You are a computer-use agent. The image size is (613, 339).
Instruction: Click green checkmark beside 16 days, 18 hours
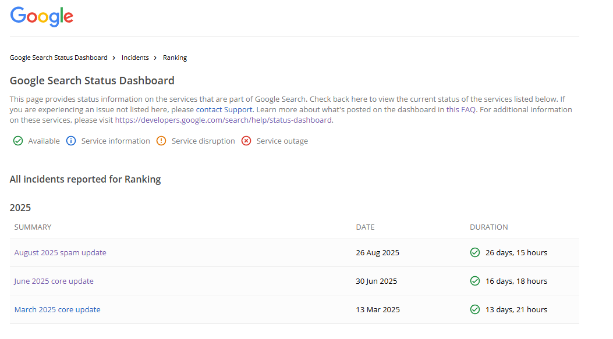click(475, 281)
